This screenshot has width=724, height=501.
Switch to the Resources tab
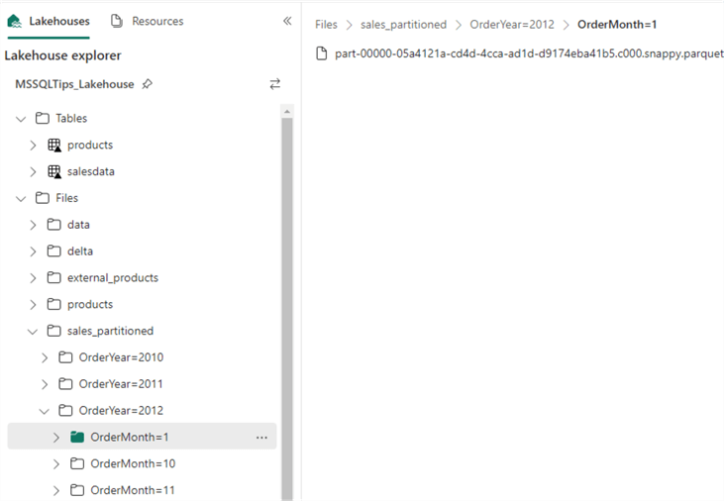147,21
